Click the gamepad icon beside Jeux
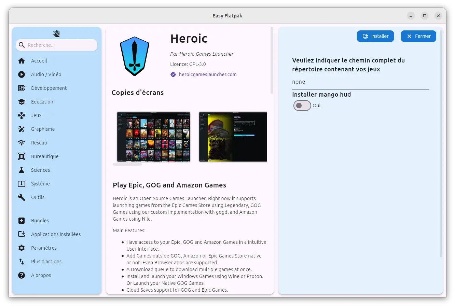The height and width of the screenshot is (307, 455). pyautogui.click(x=22, y=115)
